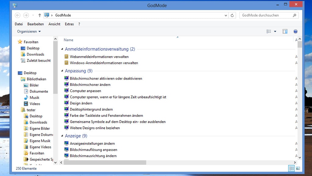
Task: Switch to details view in status bar
Action: [292, 168]
